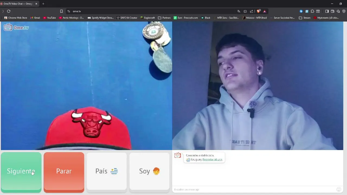Click the Siguiente button

point(21,172)
